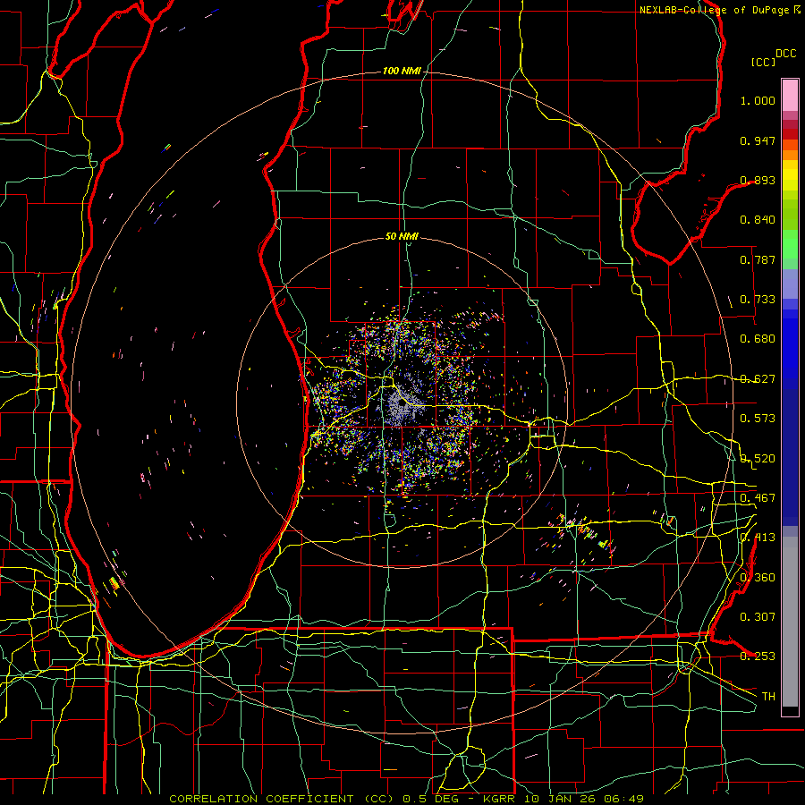Select the 0.787 legend value
The height and width of the screenshot is (805, 805).
click(x=758, y=259)
